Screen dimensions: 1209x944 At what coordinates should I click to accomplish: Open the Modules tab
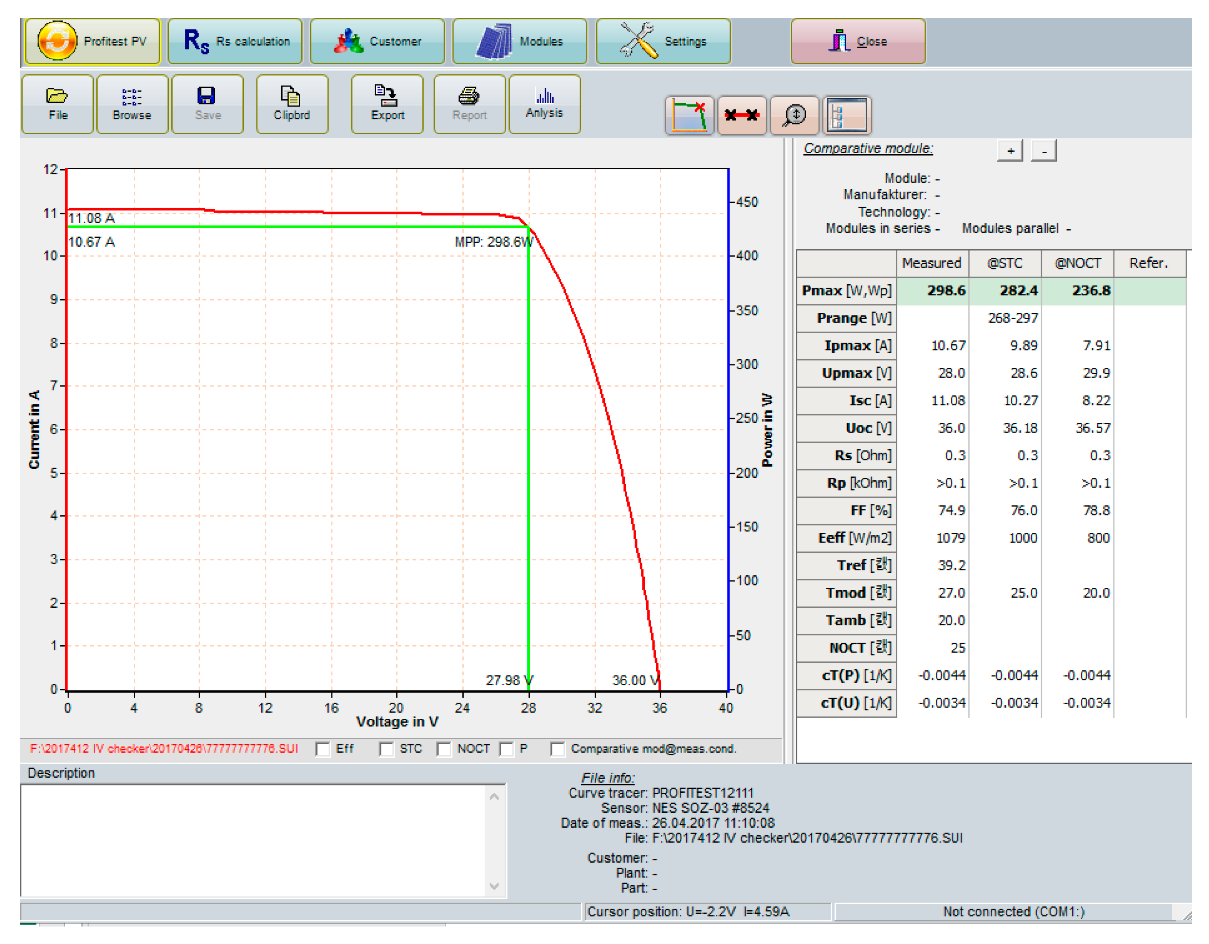click(x=520, y=41)
